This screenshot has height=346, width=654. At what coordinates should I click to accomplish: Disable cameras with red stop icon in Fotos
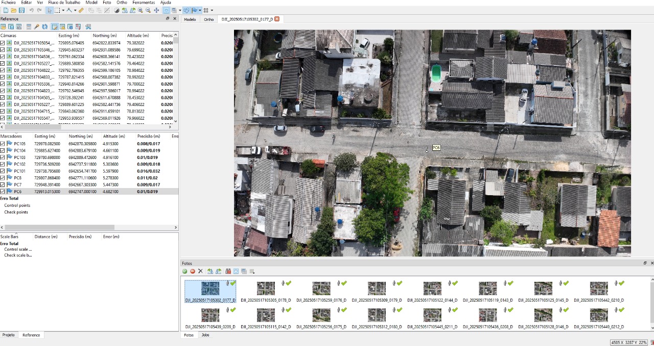(x=193, y=271)
